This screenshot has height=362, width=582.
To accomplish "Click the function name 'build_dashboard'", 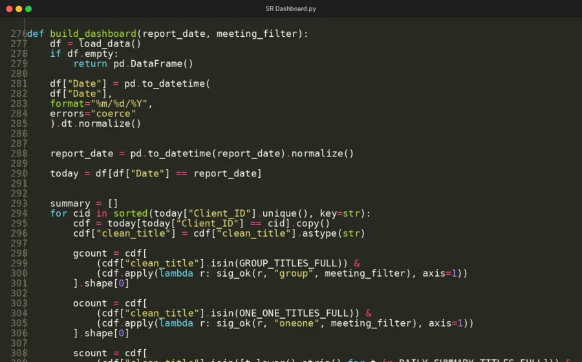I will pyautogui.click(x=93, y=34).
